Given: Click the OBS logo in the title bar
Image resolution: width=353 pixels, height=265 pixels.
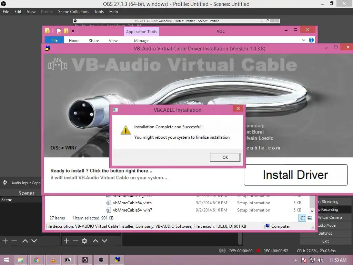Looking at the screenshot, I should (x=3, y=4).
